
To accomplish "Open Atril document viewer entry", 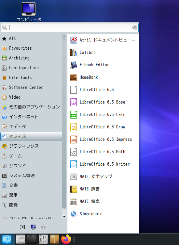I will (x=103, y=40).
